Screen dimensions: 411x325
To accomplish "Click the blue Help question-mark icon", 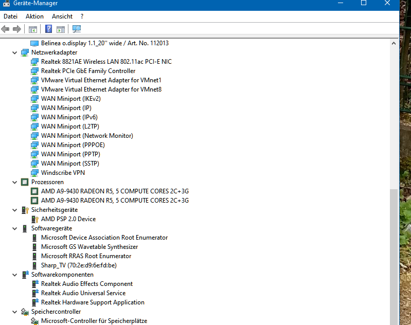I will pyautogui.click(x=48, y=29).
